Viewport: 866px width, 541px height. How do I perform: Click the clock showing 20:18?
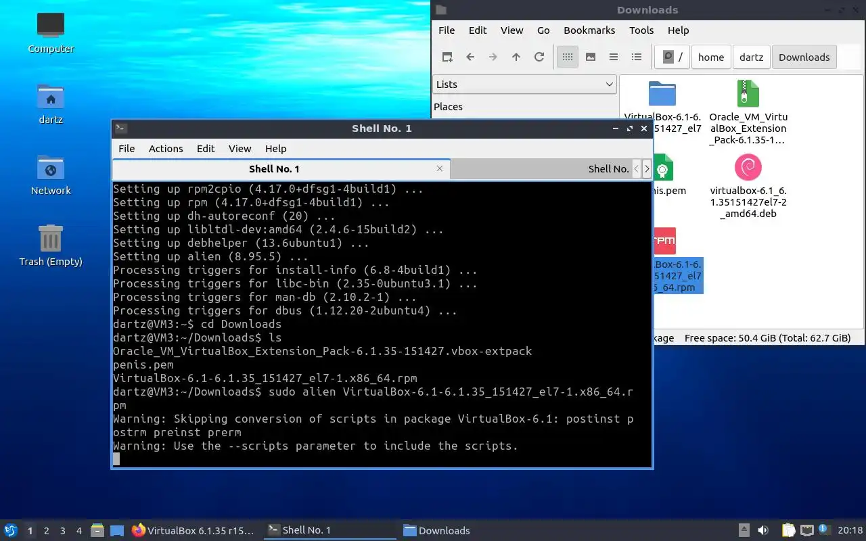click(850, 531)
